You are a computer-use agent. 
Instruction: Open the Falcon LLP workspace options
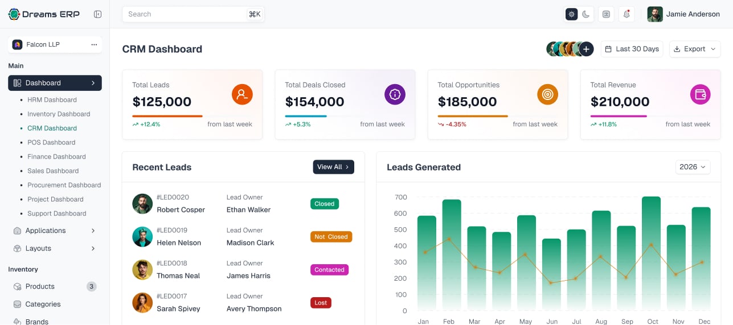tap(94, 44)
